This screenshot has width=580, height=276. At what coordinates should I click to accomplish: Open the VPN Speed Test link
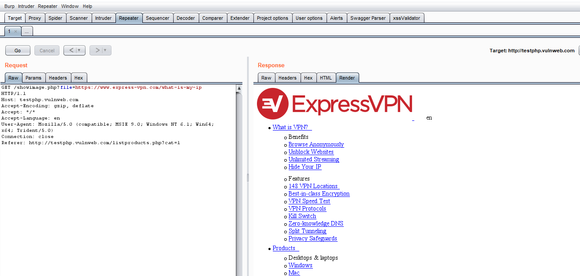click(x=309, y=201)
